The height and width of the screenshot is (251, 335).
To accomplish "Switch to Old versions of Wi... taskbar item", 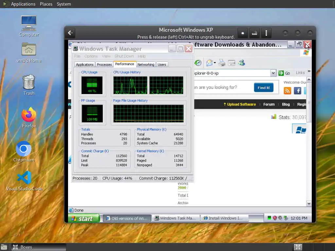I will click(x=127, y=218).
